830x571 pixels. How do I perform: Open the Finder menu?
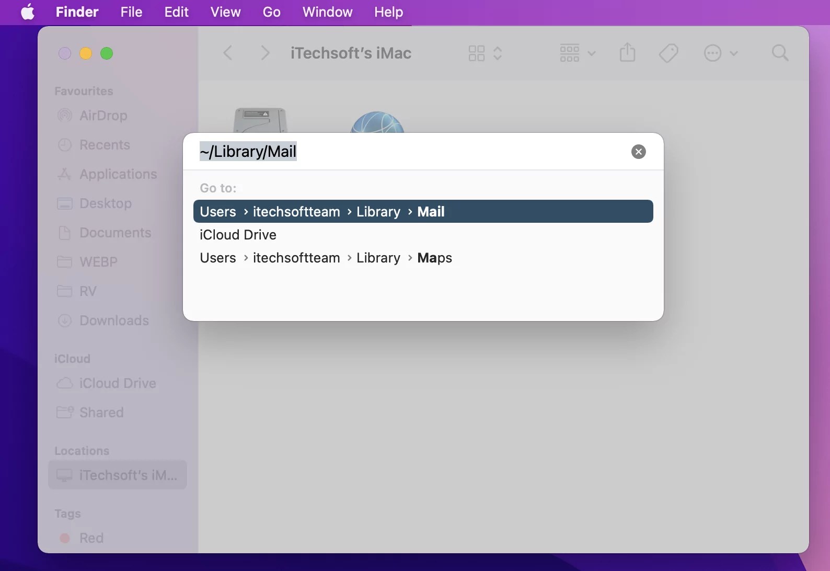[77, 12]
